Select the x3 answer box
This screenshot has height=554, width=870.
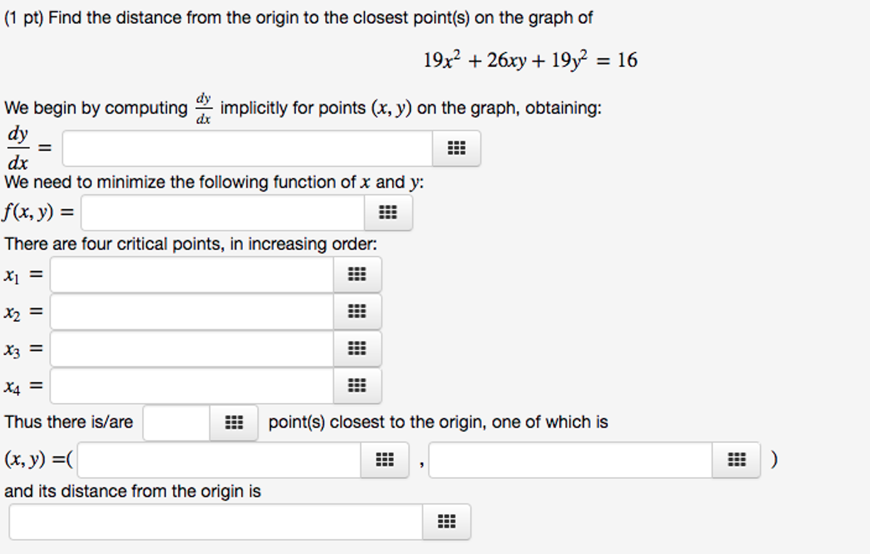(x=191, y=348)
